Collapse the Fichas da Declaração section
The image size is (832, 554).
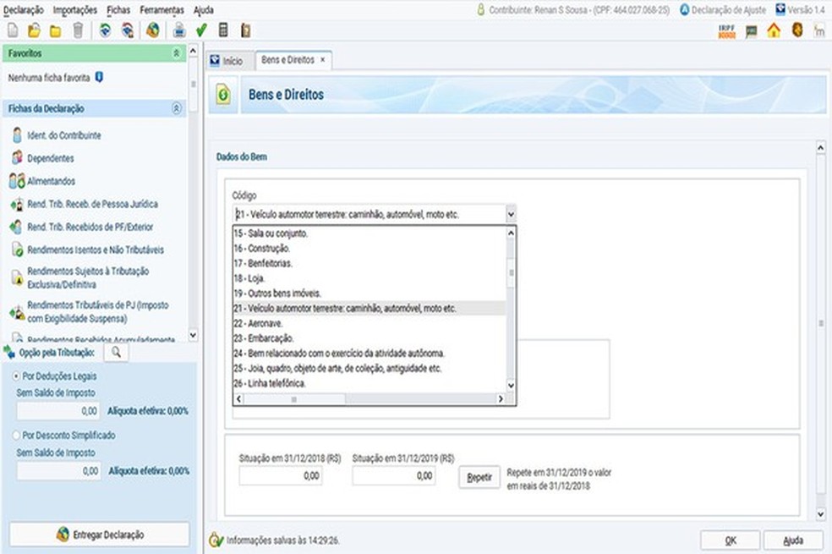click(177, 109)
